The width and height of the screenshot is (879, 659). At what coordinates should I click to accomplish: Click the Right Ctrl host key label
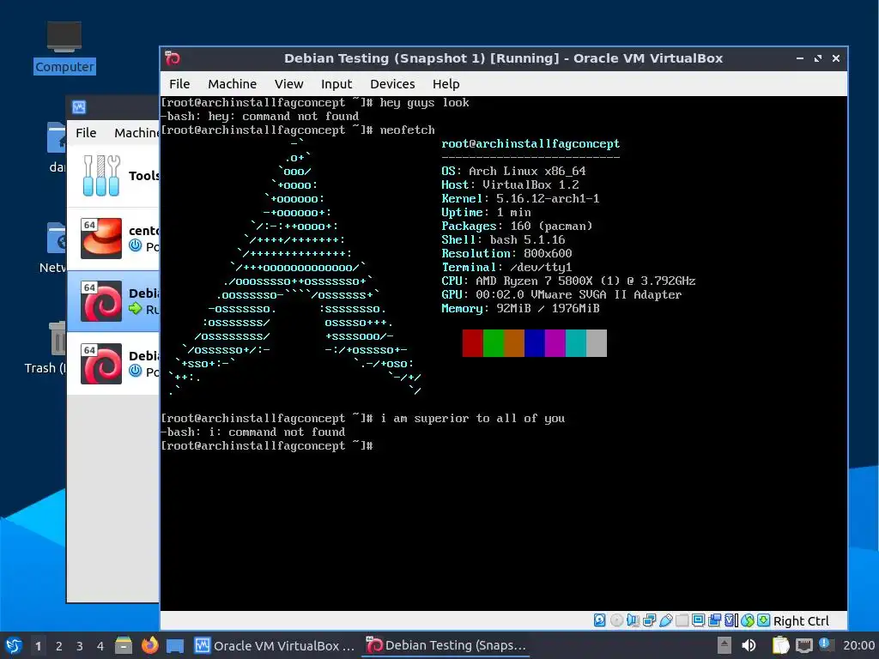801,621
